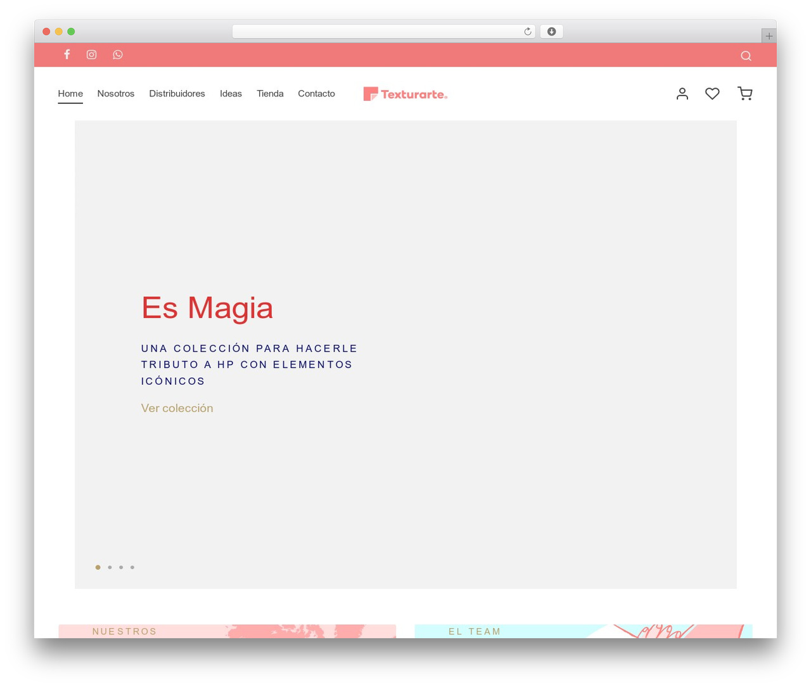Open the Nuestros banner card
The image size is (811, 687).
tap(227, 631)
